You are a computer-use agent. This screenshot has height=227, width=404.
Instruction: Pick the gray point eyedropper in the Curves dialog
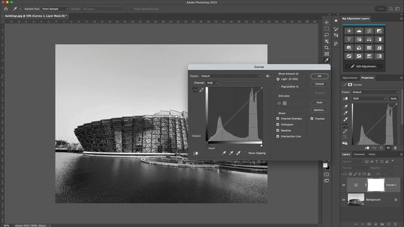point(231,153)
